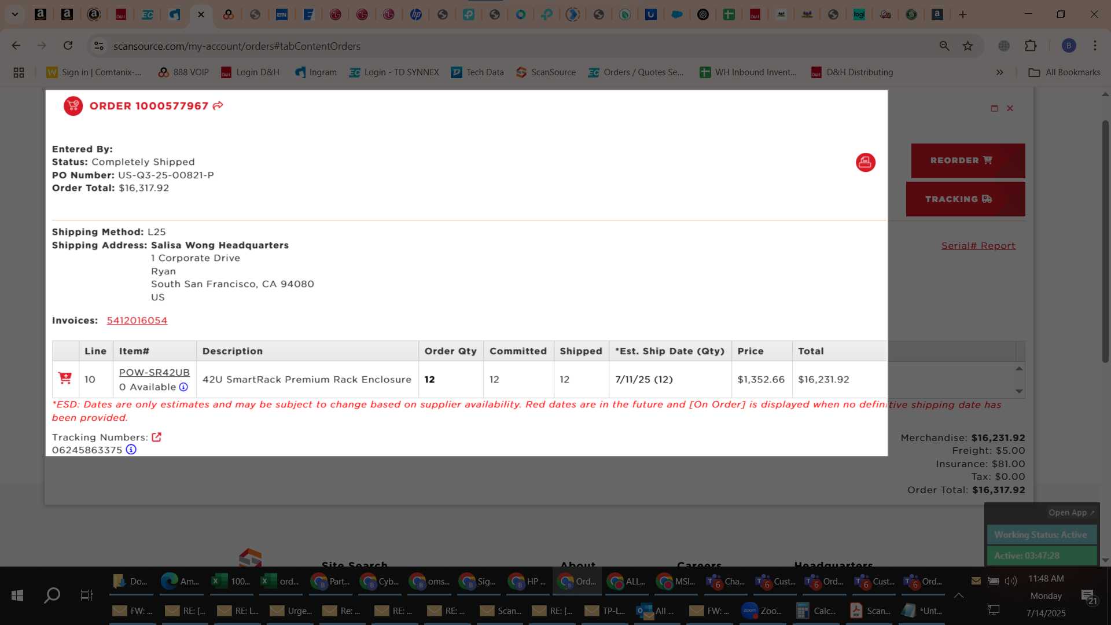Show hidden bookmarks via double chevron
Image resolution: width=1111 pixels, height=625 pixels.
click(x=999, y=72)
